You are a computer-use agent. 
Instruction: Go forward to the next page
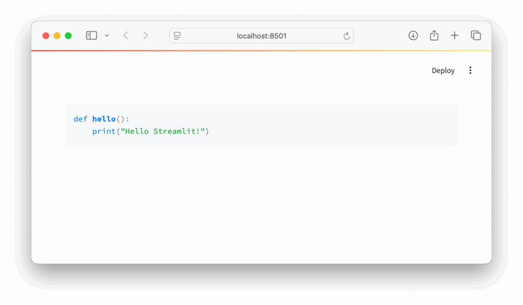click(146, 36)
